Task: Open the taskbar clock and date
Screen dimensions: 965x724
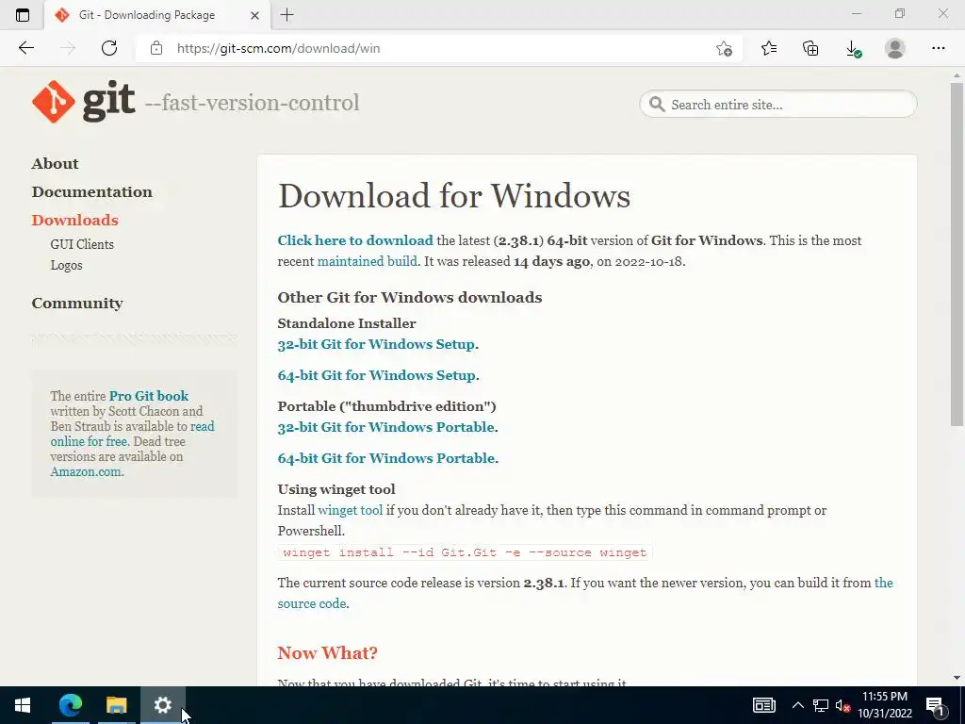Action: (884, 705)
